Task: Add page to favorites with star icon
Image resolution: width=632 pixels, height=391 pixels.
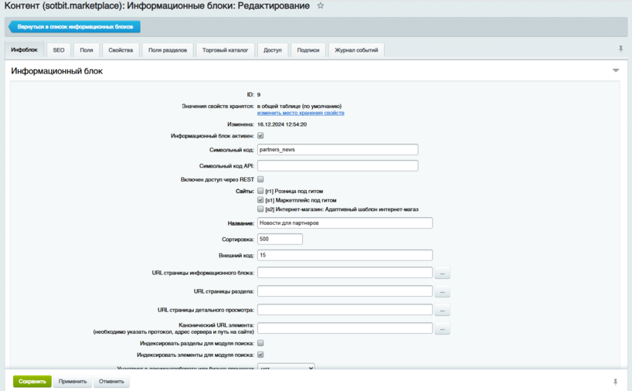Action: pos(321,6)
